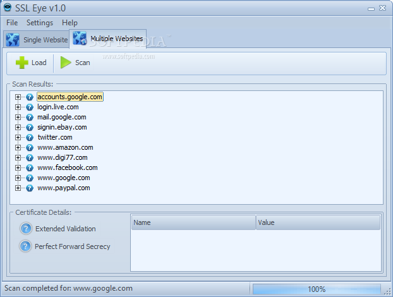Click the Value column header

click(318, 222)
